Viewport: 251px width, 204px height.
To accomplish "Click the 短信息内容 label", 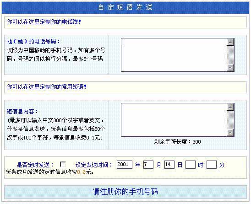I will (22, 112).
